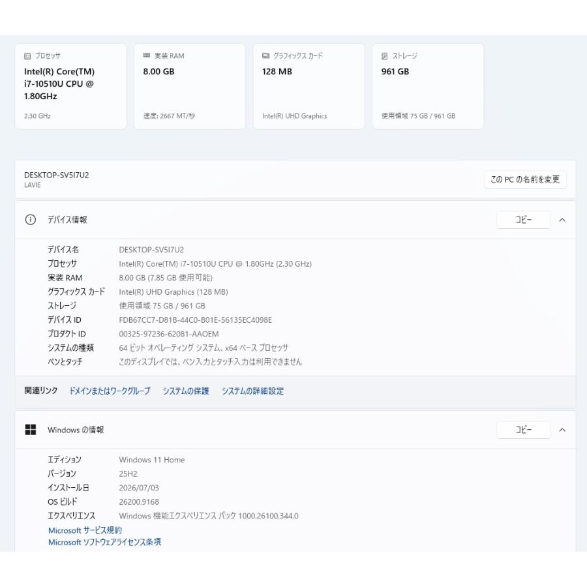Select the DESKTOP-SV5I7U2 PC name header

57,175
